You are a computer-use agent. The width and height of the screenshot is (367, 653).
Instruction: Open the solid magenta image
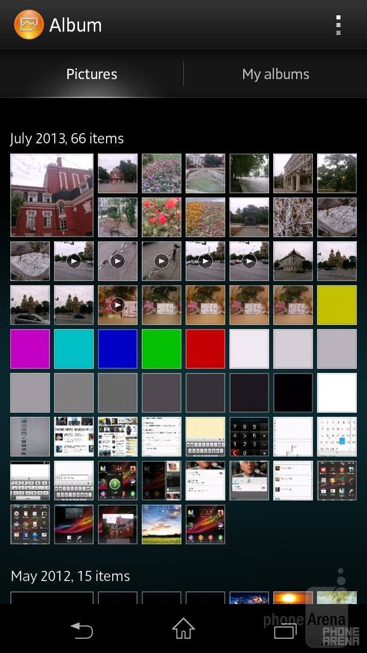(x=30, y=349)
